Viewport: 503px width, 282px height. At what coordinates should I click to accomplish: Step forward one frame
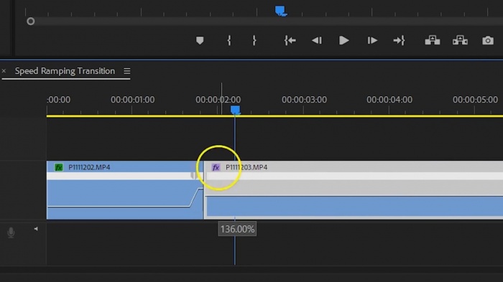pos(372,41)
